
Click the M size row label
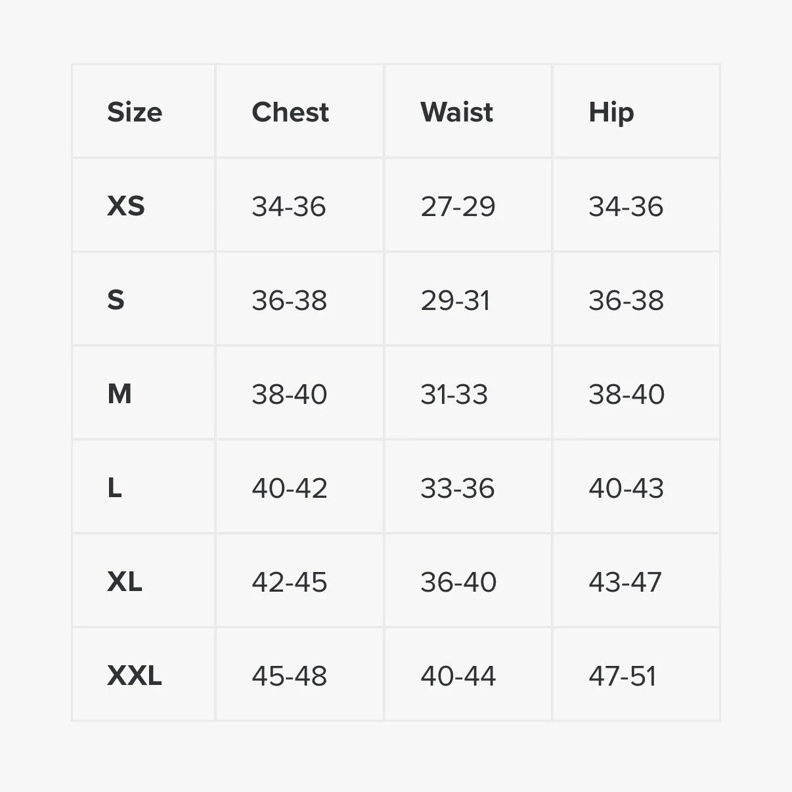[x=120, y=394]
